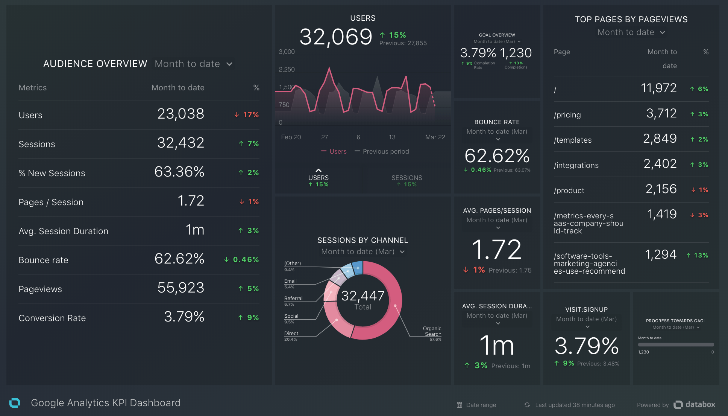Viewport: 728px width, 416px height.
Task: Click the Date range calendar icon
Action: 459,405
